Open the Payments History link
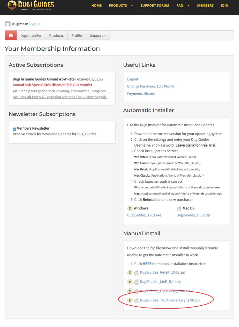Screen dimensions: 239x327 coord(141,94)
